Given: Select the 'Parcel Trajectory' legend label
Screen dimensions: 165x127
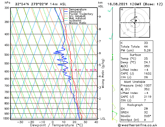Looking at the screenshot, I should 81,14.
